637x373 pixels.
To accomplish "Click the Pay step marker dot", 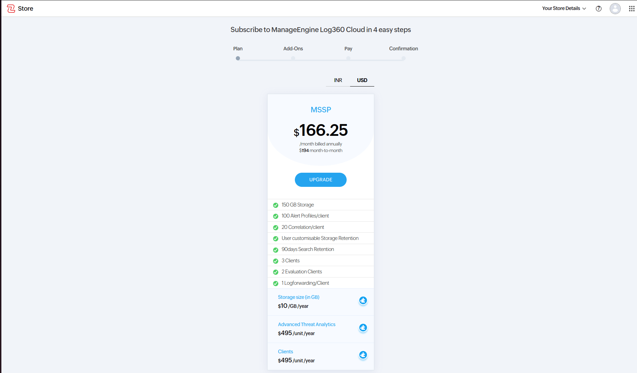I will pyautogui.click(x=348, y=58).
